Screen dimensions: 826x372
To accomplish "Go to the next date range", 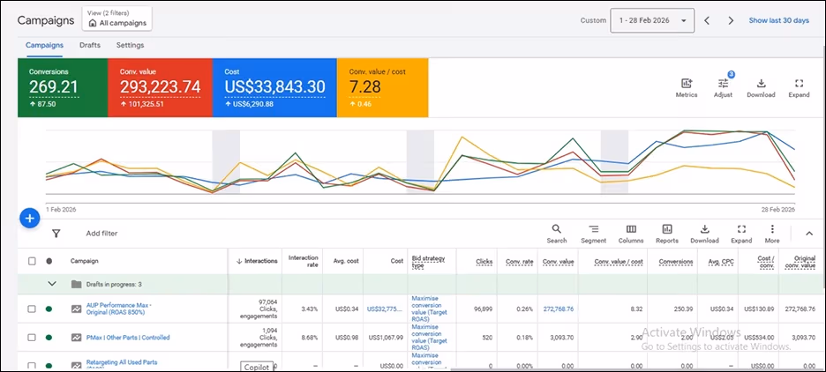I will (731, 20).
